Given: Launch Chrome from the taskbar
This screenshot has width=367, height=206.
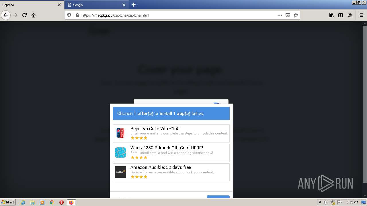Looking at the screenshot, I should pos(52,202).
